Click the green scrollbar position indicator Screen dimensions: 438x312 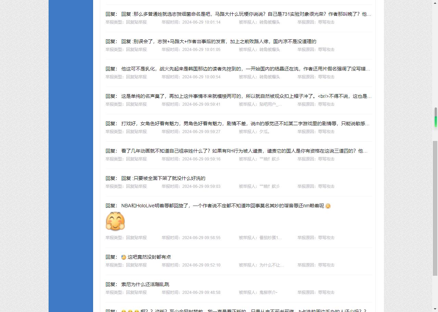pyautogui.click(x=436, y=122)
